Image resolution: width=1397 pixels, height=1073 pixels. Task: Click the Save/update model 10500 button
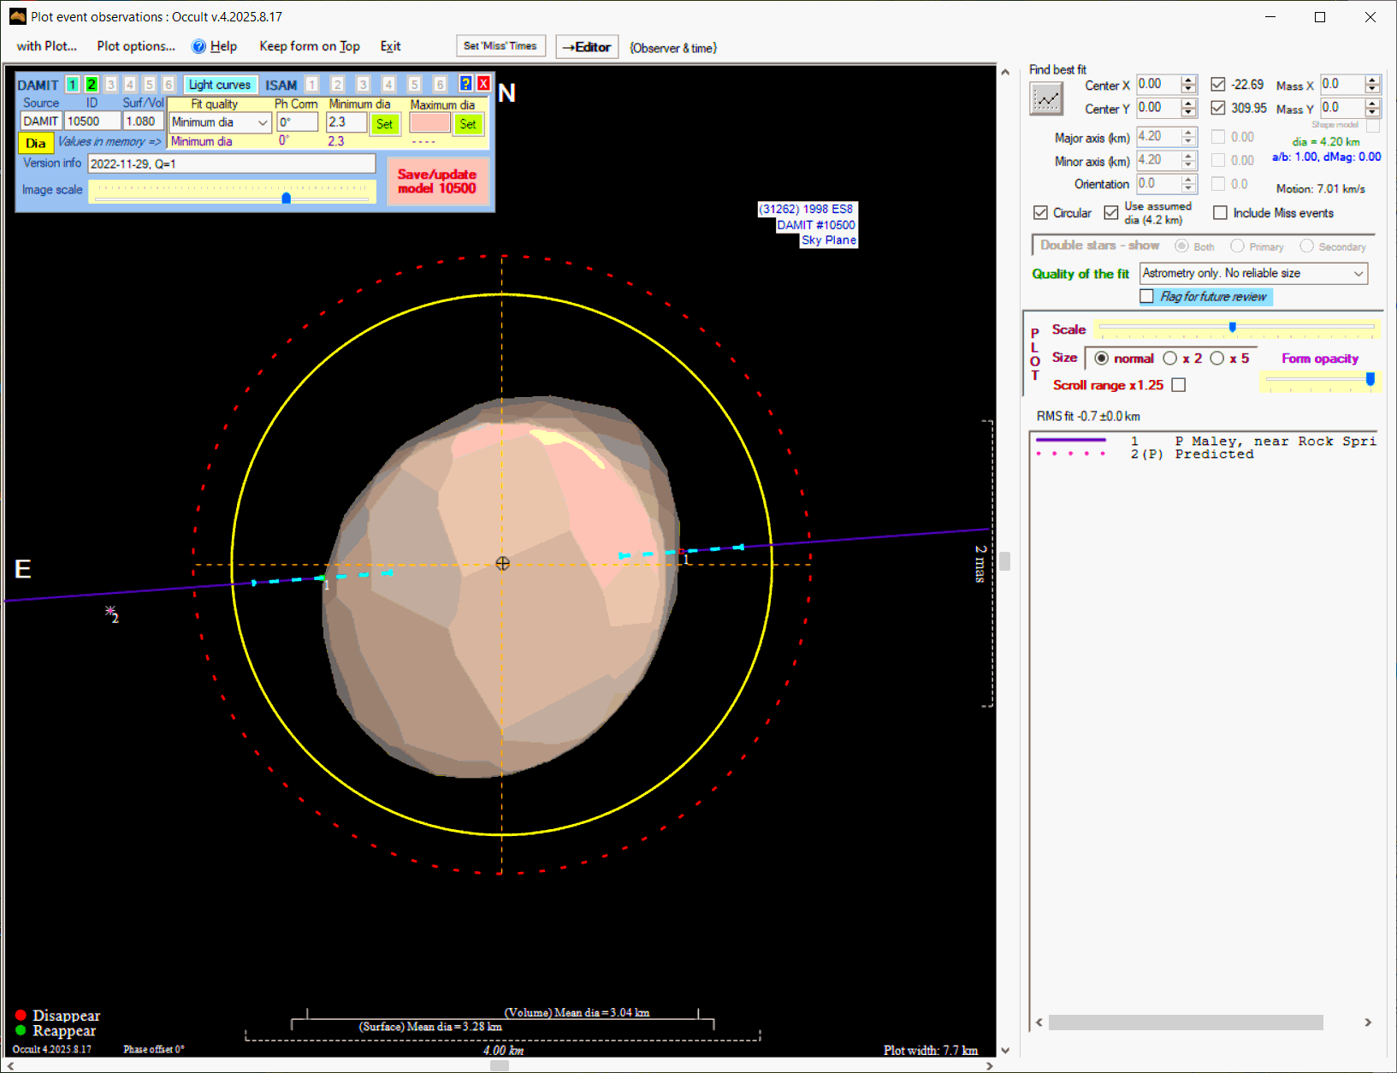coord(437,181)
